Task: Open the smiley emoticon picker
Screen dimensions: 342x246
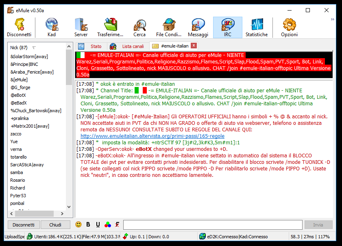Action: coord(78,224)
